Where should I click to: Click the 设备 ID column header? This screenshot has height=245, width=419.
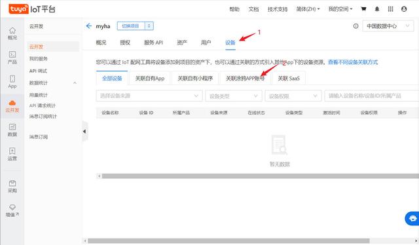pyautogui.click(x=146, y=113)
